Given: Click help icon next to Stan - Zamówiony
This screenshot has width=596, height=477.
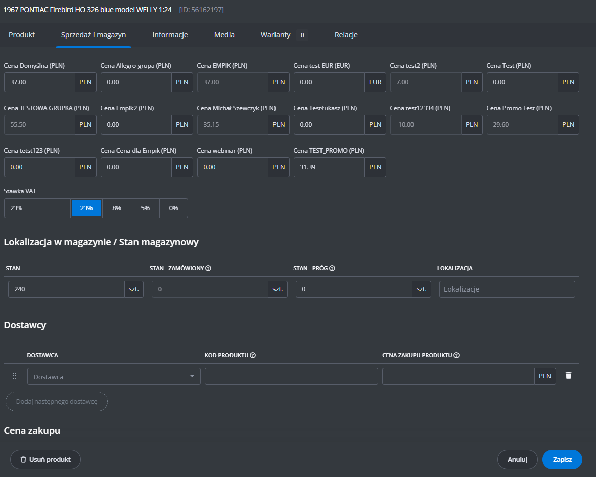Looking at the screenshot, I should (x=208, y=268).
